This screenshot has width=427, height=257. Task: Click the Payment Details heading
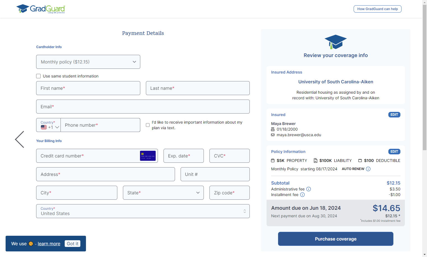tap(143, 33)
